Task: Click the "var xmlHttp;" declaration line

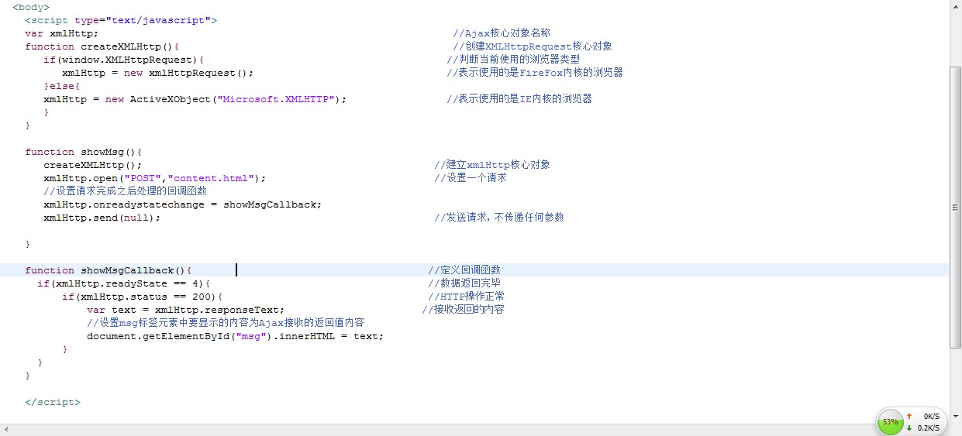Action: (62, 33)
